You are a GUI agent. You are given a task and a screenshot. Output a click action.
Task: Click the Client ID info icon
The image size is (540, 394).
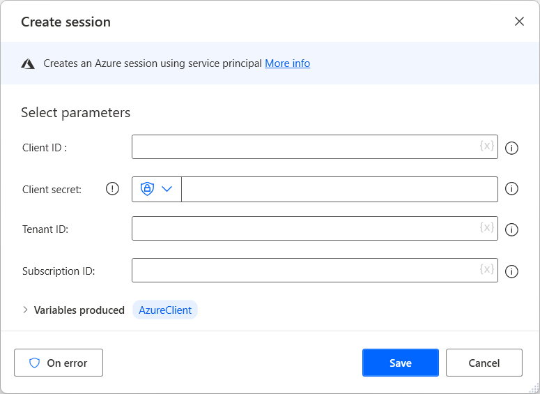tap(511, 149)
